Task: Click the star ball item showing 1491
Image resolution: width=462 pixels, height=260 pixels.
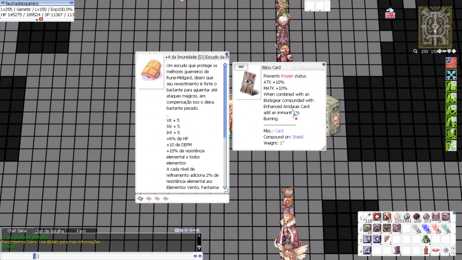Action: (x=407, y=218)
